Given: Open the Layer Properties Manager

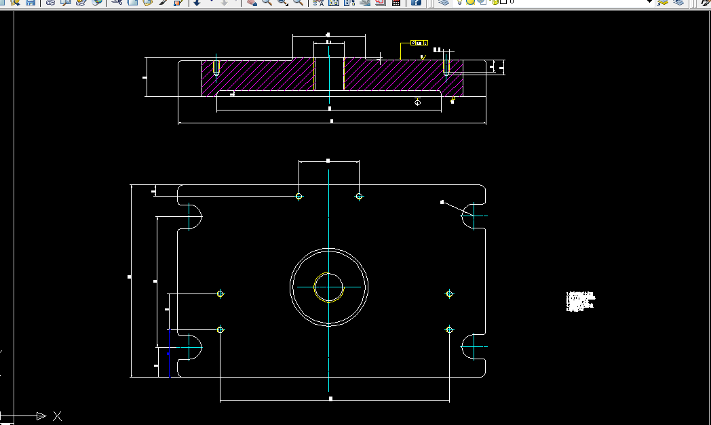Looking at the screenshot, I should (x=444, y=2).
